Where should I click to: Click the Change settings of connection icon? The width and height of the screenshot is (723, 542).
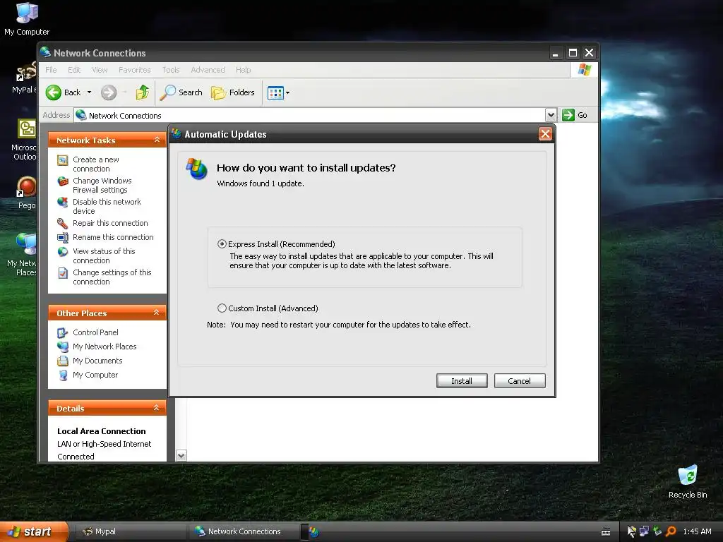click(63, 273)
